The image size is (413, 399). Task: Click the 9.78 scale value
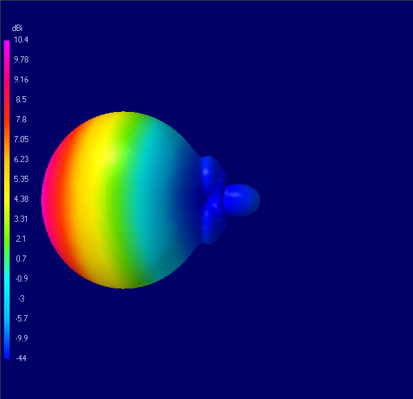pyautogui.click(x=21, y=60)
